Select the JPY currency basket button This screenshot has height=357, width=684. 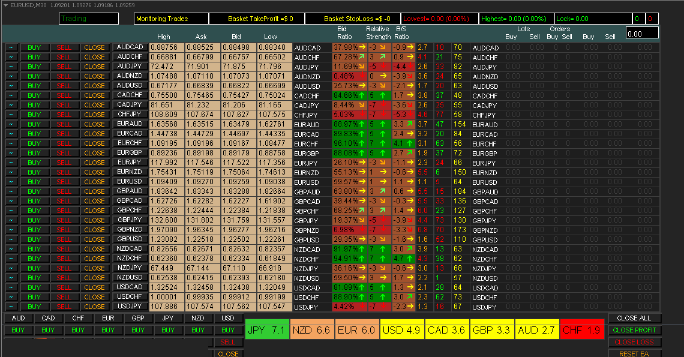[169, 318]
